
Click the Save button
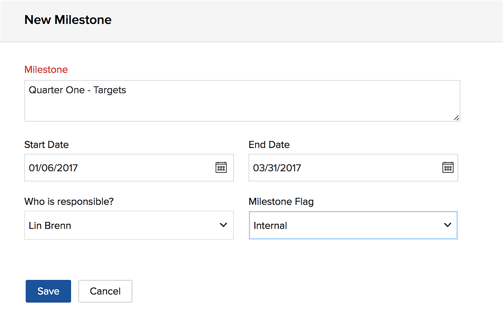[48, 291]
